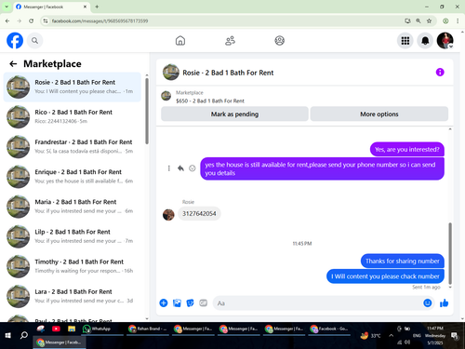Open the tab search dropdown arrow

pyautogui.click(x=7, y=7)
